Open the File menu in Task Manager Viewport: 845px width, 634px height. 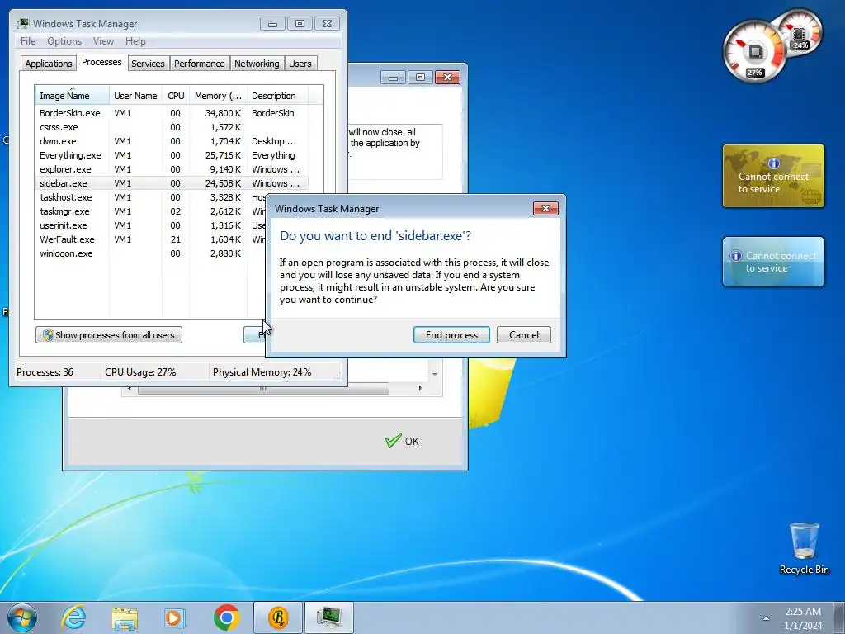28,41
